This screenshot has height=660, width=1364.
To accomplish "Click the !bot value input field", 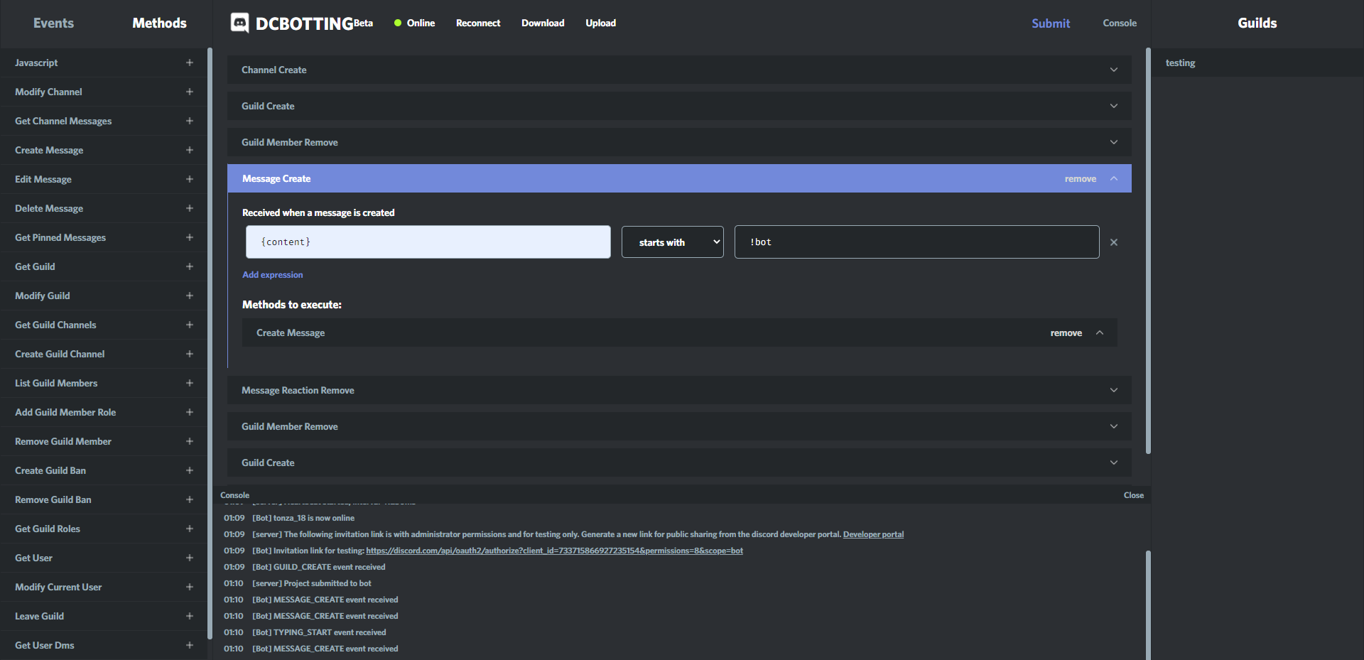I will point(916,242).
